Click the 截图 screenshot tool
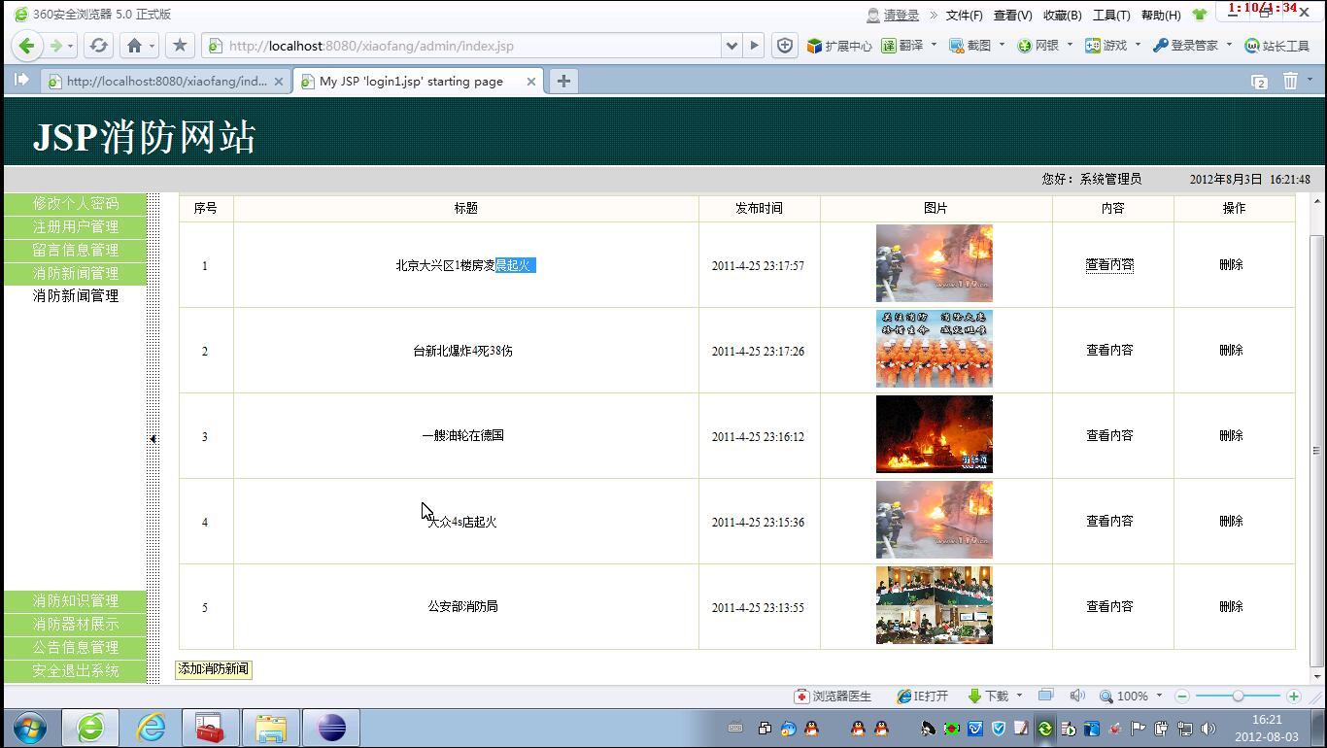 tap(970, 46)
